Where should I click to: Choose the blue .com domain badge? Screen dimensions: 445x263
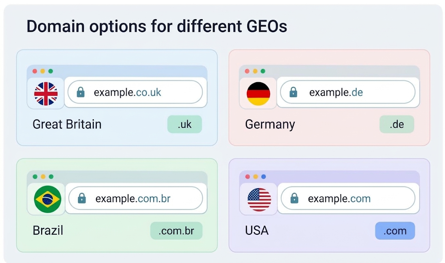coord(395,231)
